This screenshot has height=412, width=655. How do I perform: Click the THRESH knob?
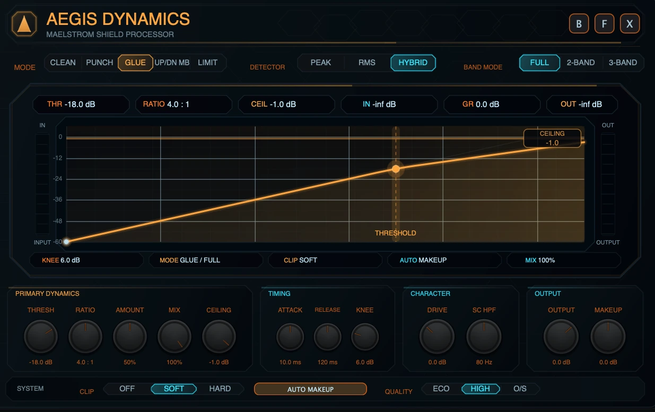41,337
